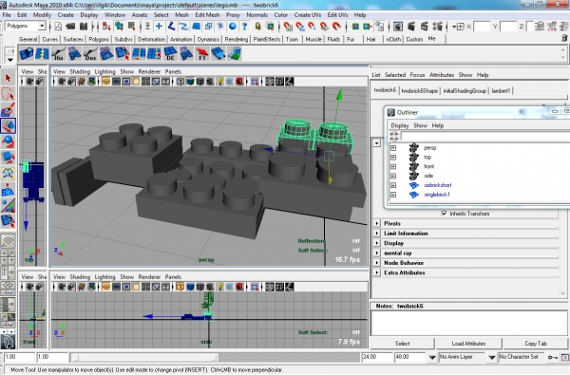Click the shelf icon labeled His
The height and width of the screenshot is (375, 570).
[58, 53]
